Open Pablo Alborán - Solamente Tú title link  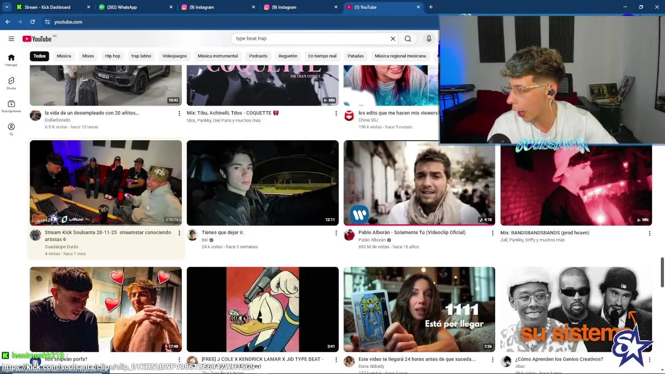(x=412, y=233)
